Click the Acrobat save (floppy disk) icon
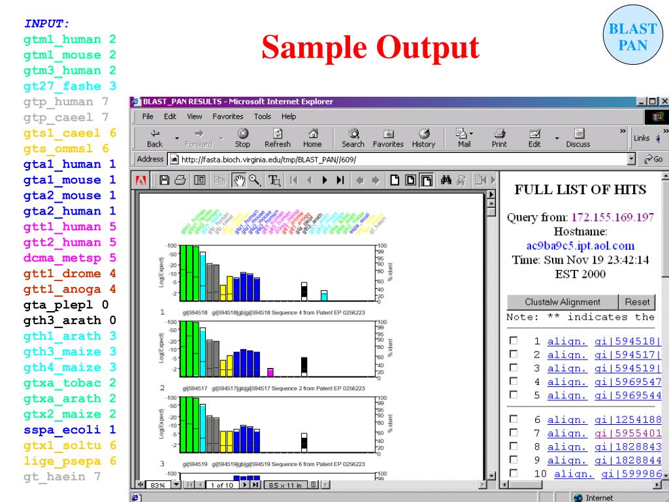669x502 pixels. (164, 180)
